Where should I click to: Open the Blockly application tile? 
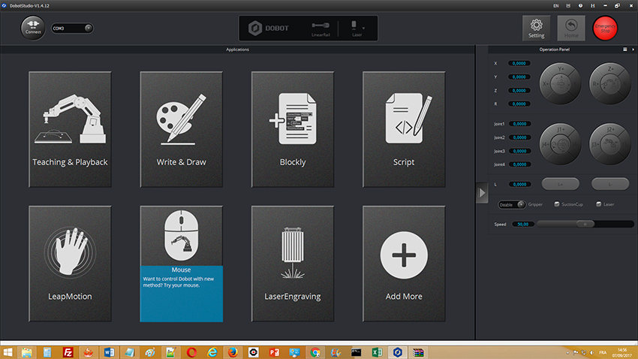point(293,129)
